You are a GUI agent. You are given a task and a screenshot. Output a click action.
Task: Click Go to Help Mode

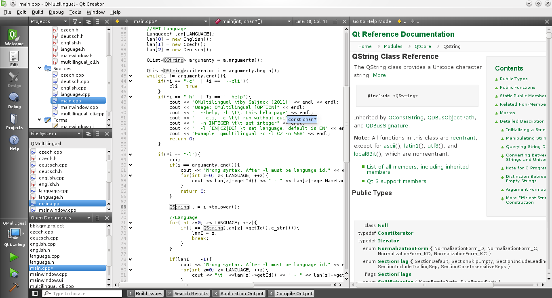click(x=372, y=21)
